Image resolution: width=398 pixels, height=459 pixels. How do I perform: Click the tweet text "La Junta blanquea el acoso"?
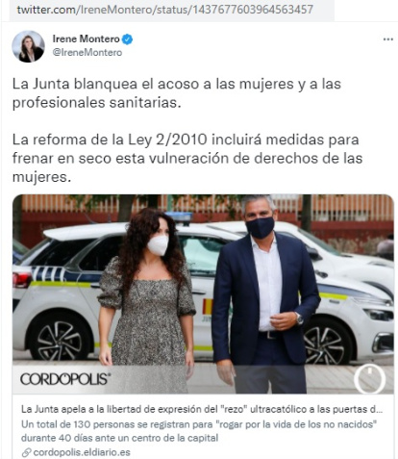177,93
